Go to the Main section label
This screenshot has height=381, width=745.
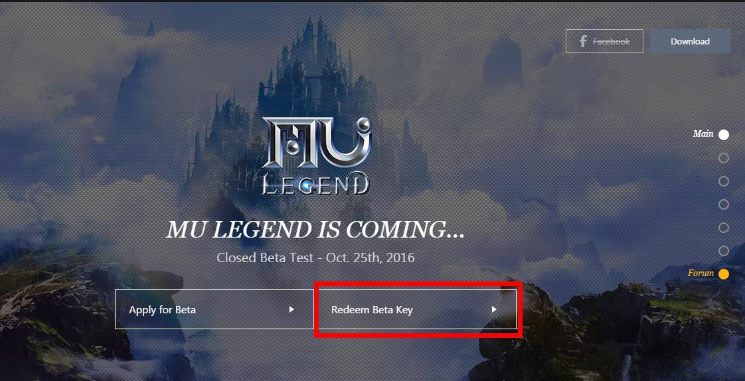click(703, 134)
